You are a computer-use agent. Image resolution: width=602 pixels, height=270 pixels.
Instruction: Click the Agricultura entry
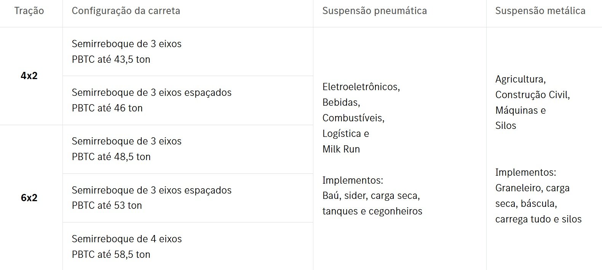pyautogui.click(x=520, y=79)
